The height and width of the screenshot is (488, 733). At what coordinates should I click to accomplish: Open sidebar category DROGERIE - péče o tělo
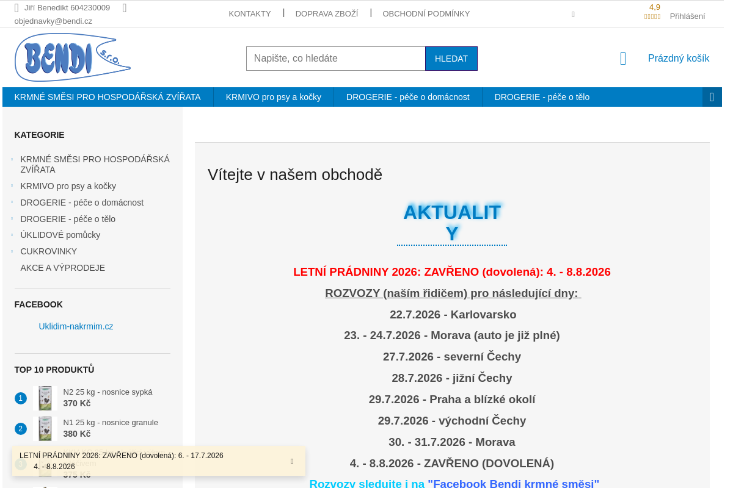click(x=68, y=219)
